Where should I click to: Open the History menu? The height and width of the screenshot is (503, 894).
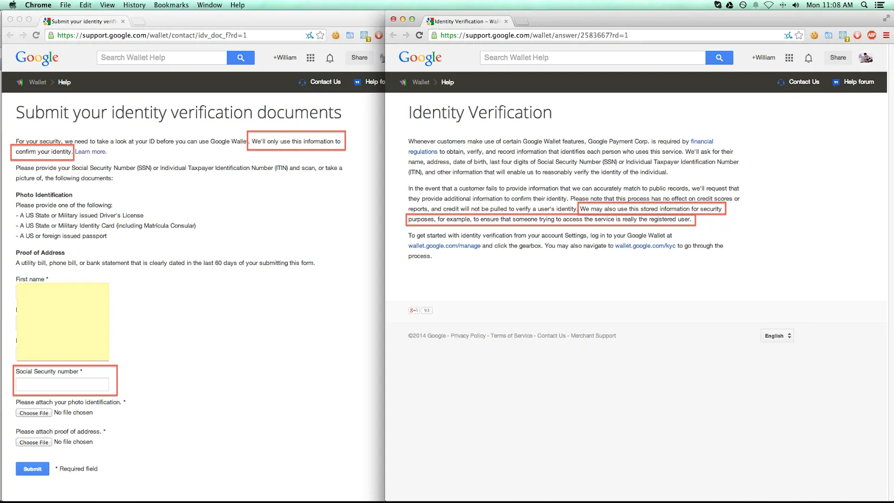coord(134,5)
